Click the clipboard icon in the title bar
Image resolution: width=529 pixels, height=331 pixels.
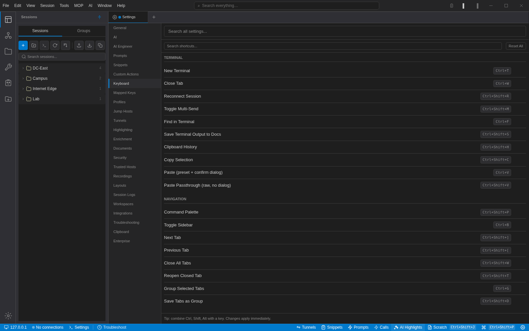point(452,6)
